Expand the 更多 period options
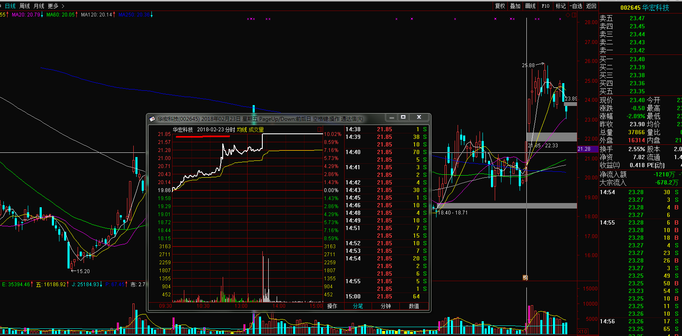Image resolution: width=682 pixels, height=336 pixels. pyautogui.click(x=56, y=6)
